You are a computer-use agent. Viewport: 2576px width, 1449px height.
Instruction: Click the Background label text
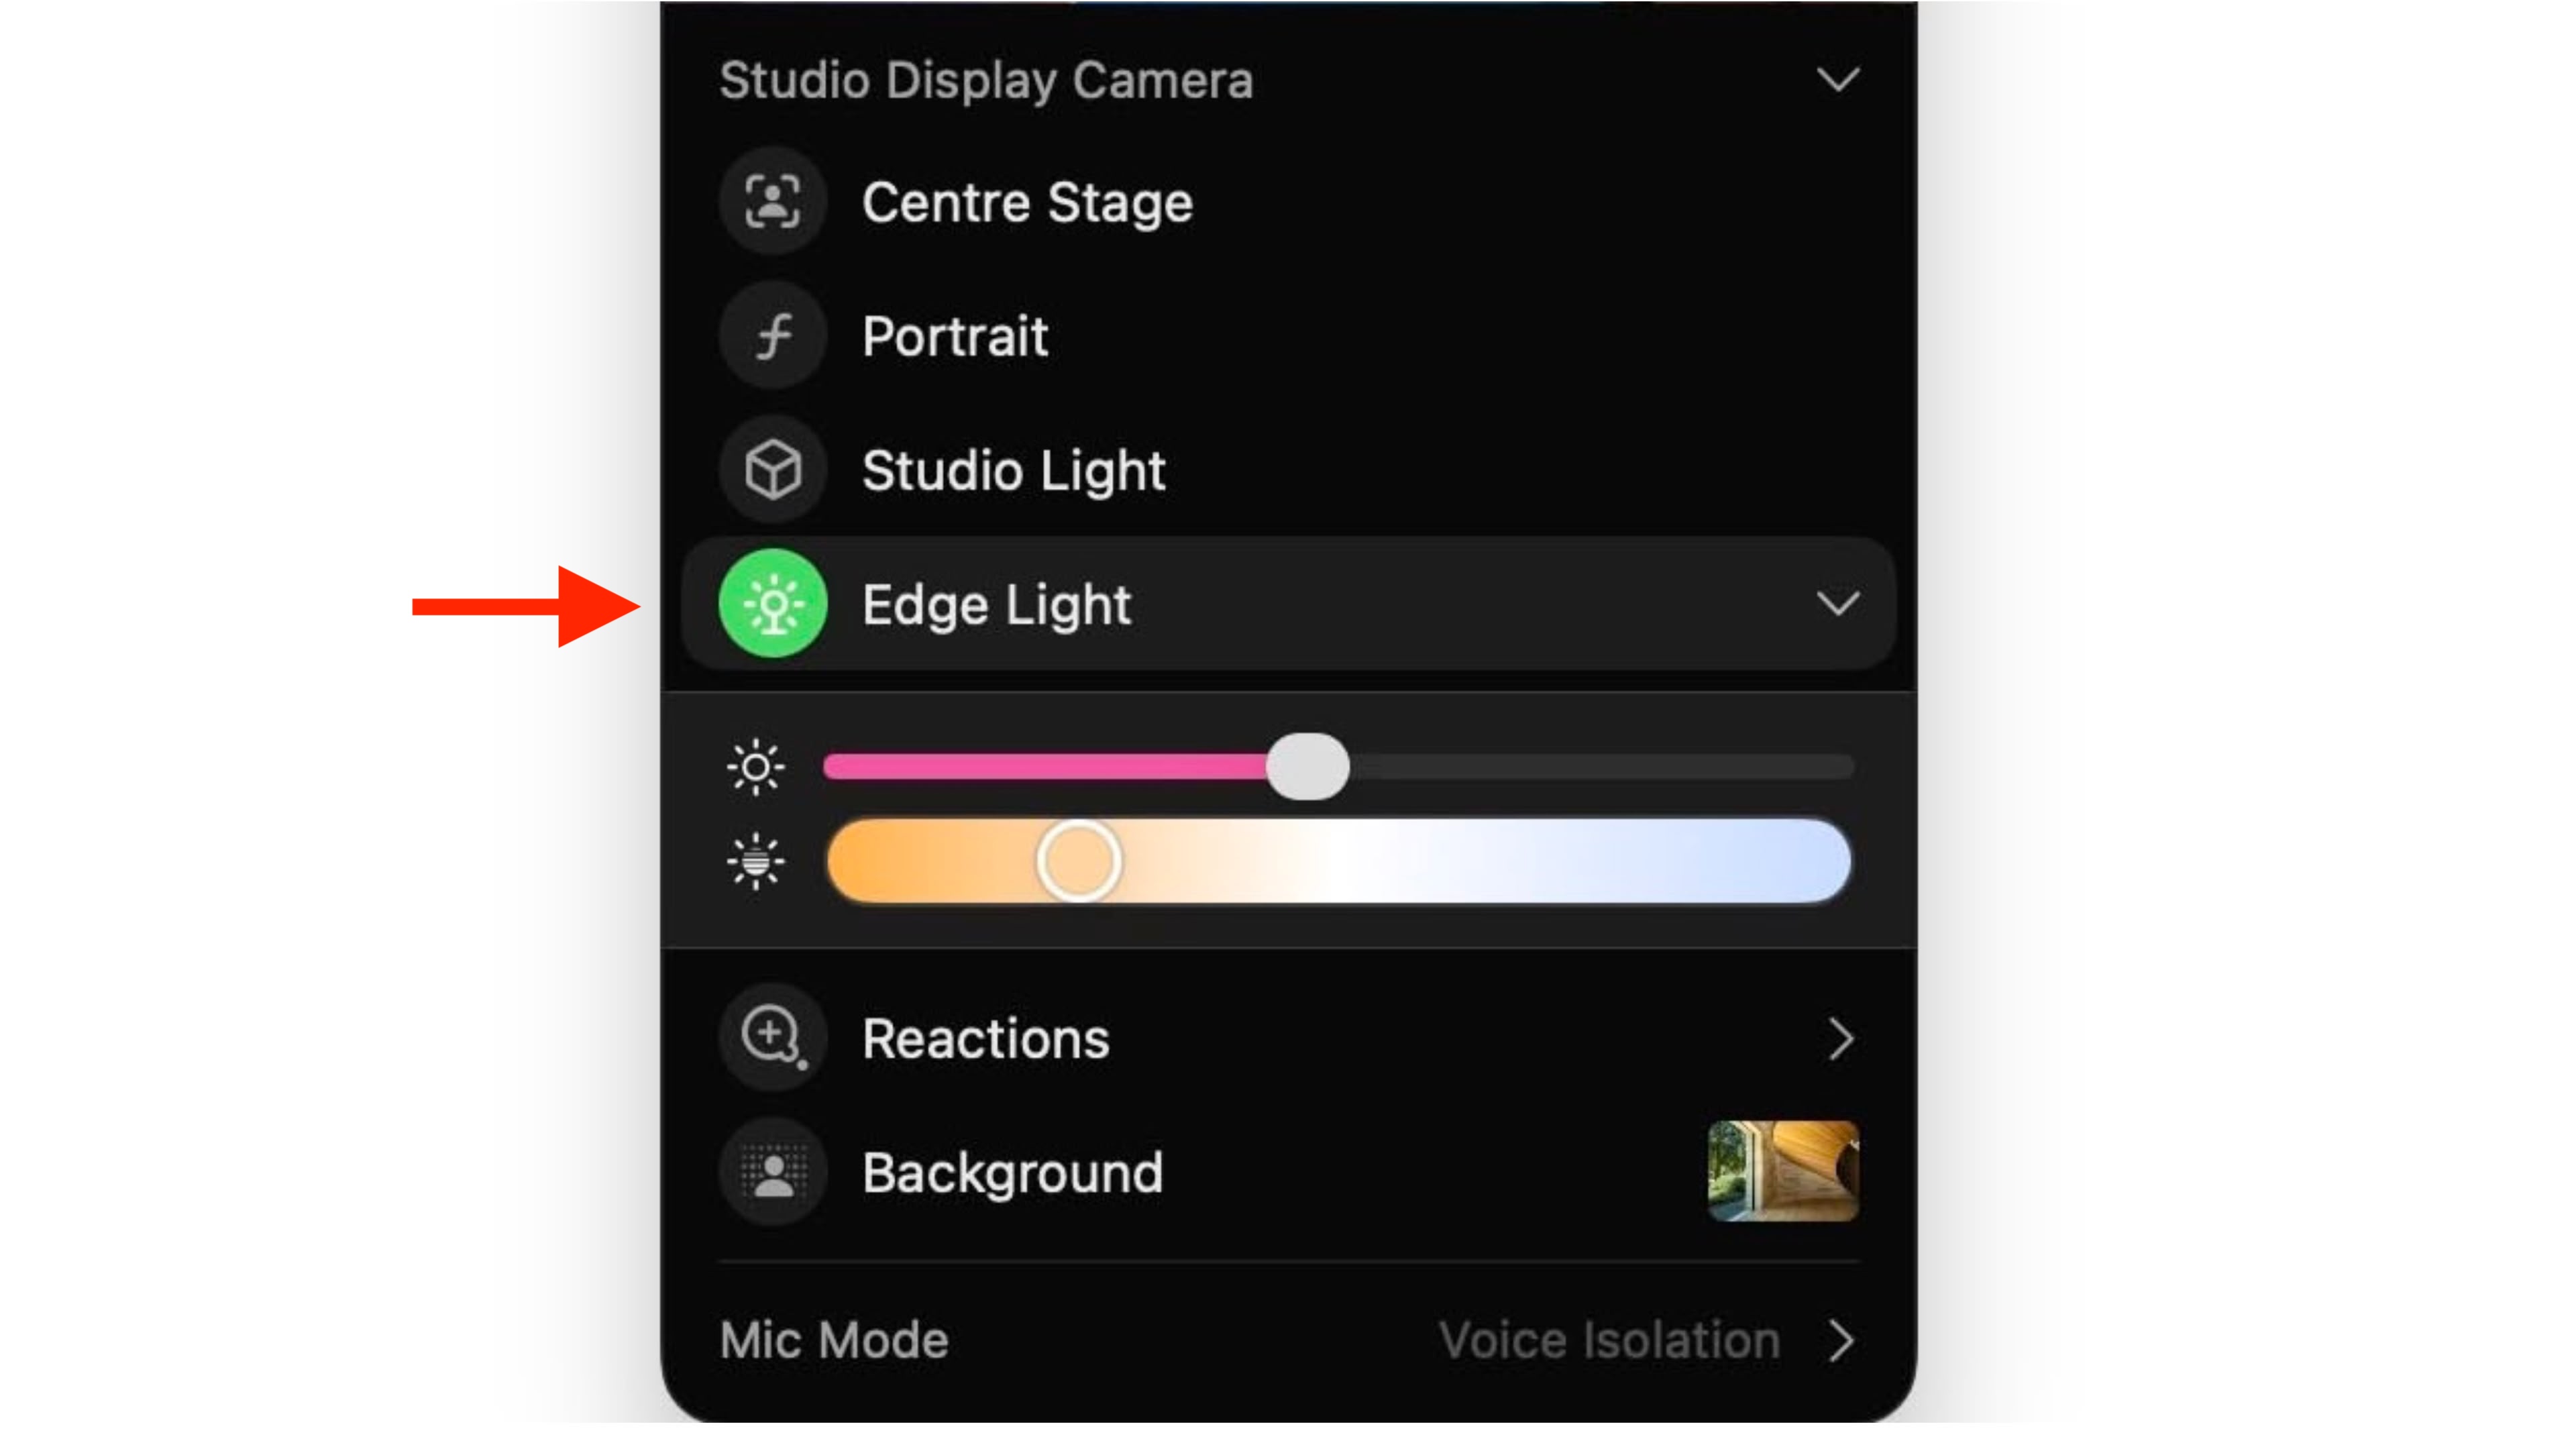(x=1012, y=1172)
